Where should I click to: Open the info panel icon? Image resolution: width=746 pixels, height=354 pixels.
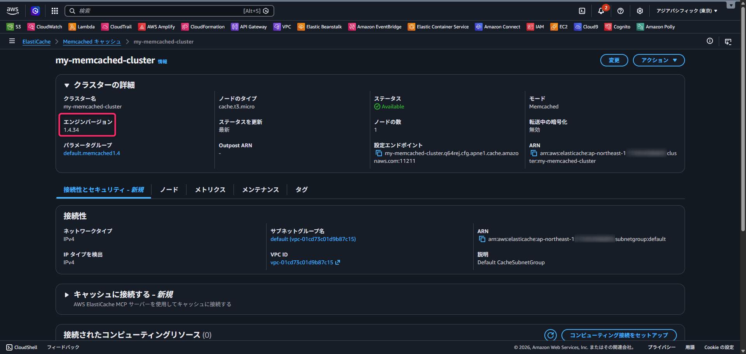[x=710, y=41]
